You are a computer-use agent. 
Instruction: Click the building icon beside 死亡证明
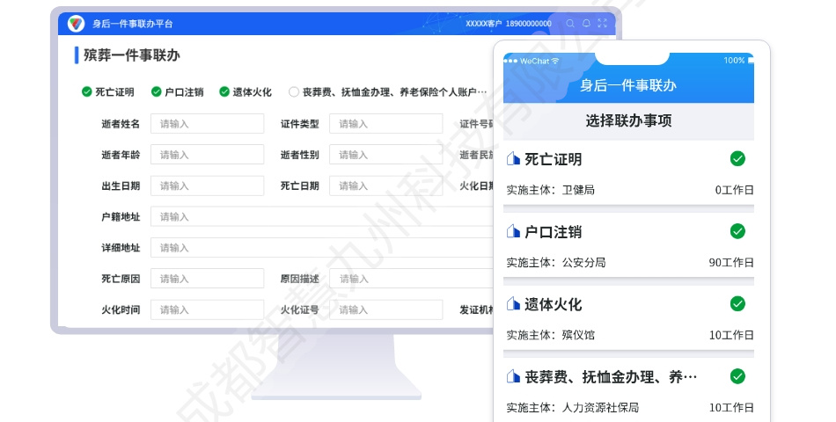pos(513,159)
